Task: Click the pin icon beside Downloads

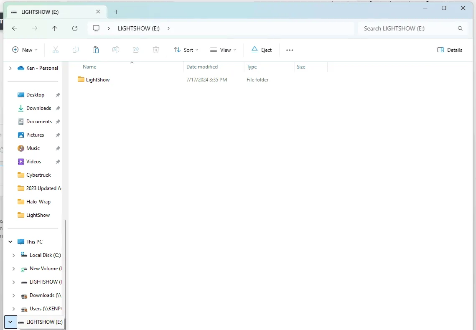Action: tap(58, 108)
